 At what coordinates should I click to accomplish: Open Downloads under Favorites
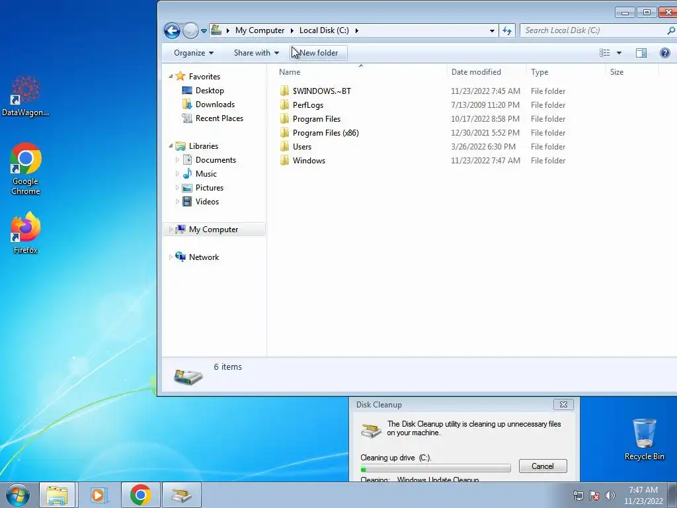(215, 104)
